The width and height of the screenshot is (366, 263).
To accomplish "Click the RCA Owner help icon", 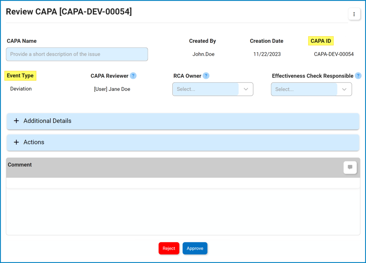I will (206, 75).
